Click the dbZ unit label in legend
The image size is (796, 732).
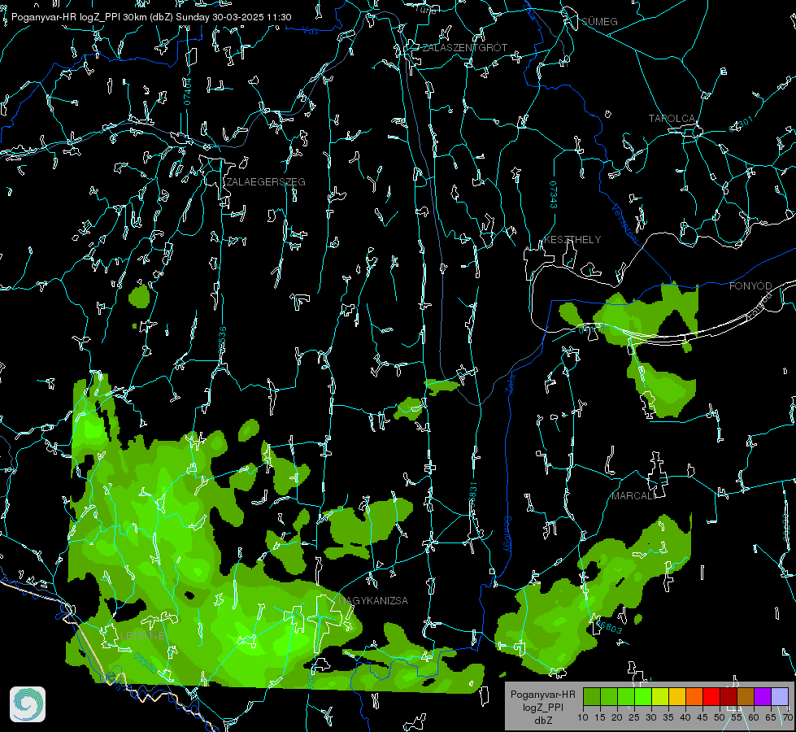tap(543, 721)
